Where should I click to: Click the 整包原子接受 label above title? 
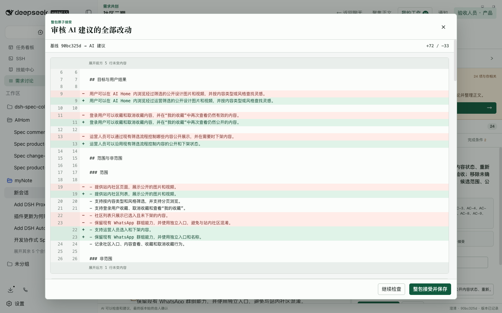pyautogui.click(x=61, y=22)
